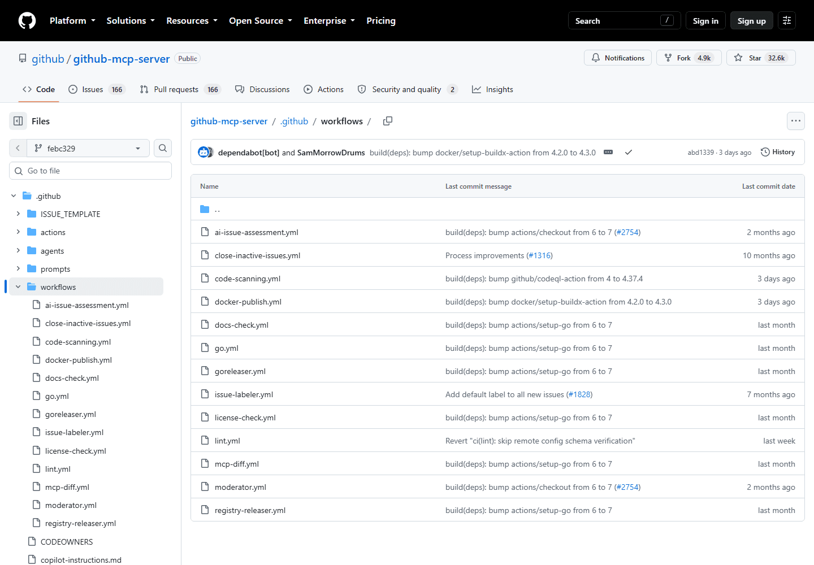Copy the workflows path to clipboard
The height and width of the screenshot is (565, 814).
388,121
